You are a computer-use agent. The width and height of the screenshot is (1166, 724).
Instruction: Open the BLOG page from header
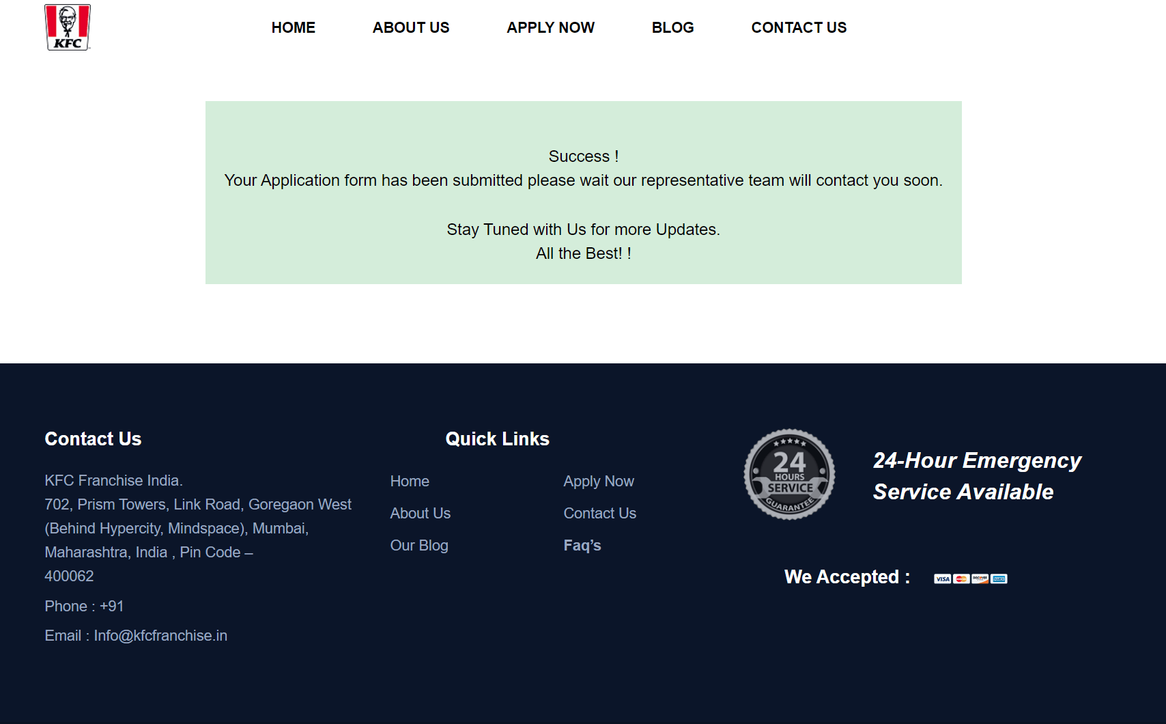click(x=672, y=27)
